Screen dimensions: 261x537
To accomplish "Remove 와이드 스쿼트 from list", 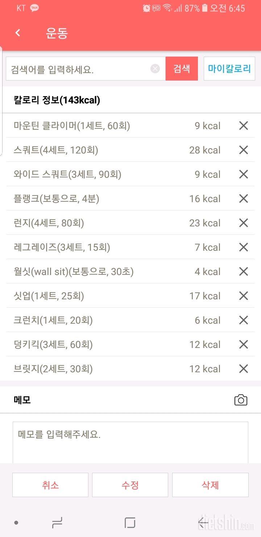I will coord(243,175).
